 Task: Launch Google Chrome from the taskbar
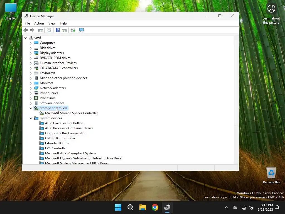155,207
